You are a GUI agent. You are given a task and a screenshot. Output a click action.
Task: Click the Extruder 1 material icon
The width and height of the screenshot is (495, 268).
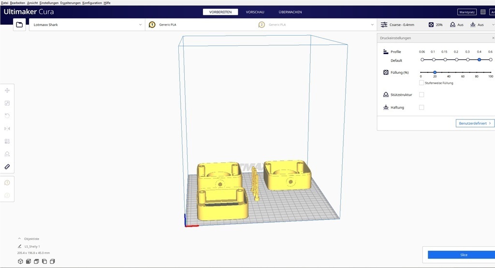click(152, 25)
